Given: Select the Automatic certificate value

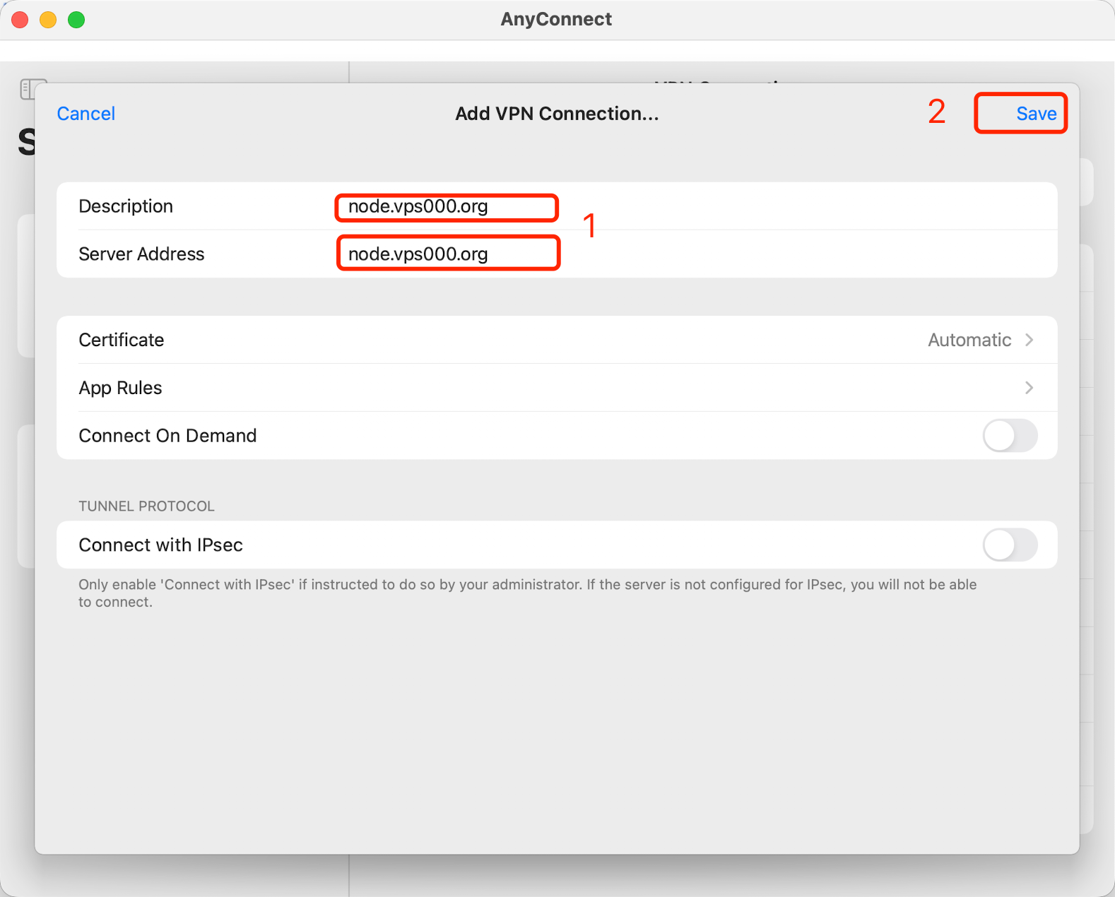Looking at the screenshot, I should [969, 340].
